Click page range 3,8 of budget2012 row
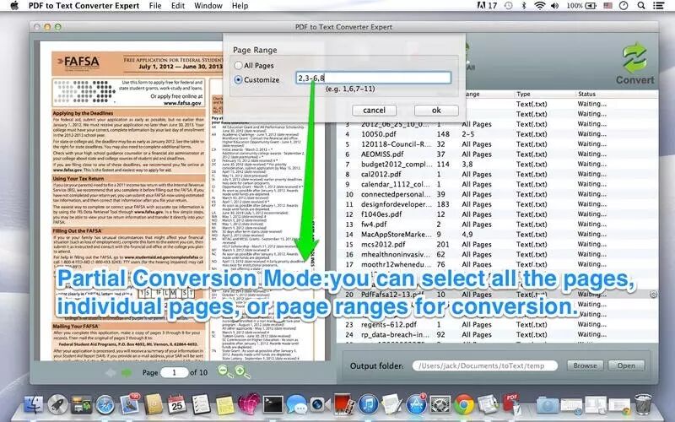Image resolution: width=675 pixels, height=422 pixels. pos(467,164)
